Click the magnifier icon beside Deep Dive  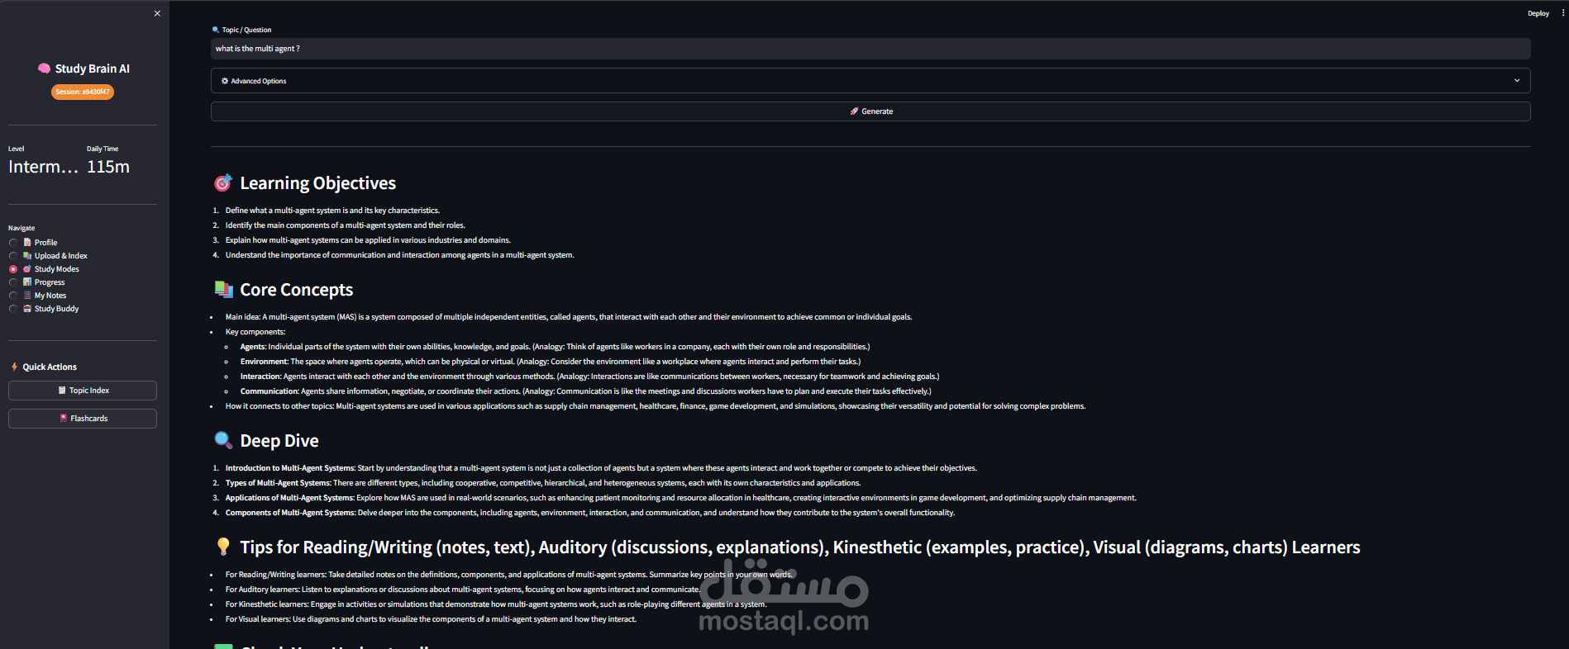pyautogui.click(x=223, y=440)
